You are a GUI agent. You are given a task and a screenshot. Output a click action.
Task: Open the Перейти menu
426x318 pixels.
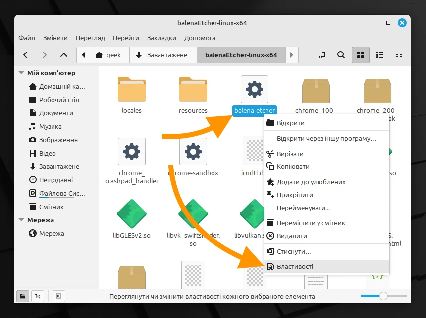tap(126, 38)
